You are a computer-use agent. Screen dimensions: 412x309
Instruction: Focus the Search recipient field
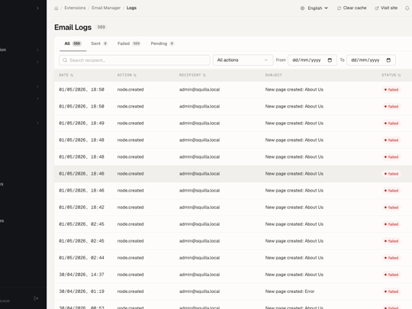134,60
